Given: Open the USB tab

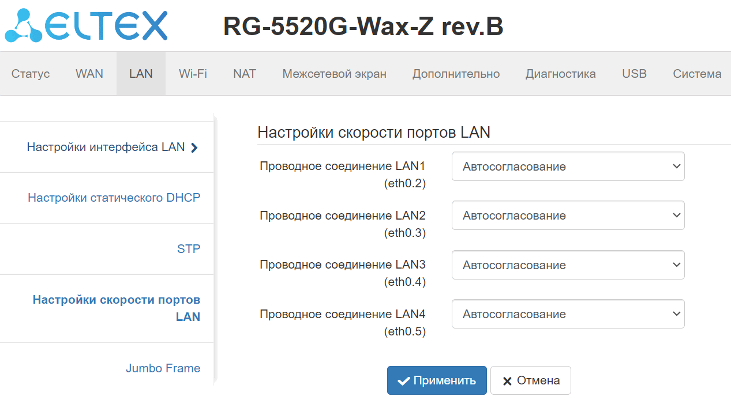Looking at the screenshot, I should (634, 74).
